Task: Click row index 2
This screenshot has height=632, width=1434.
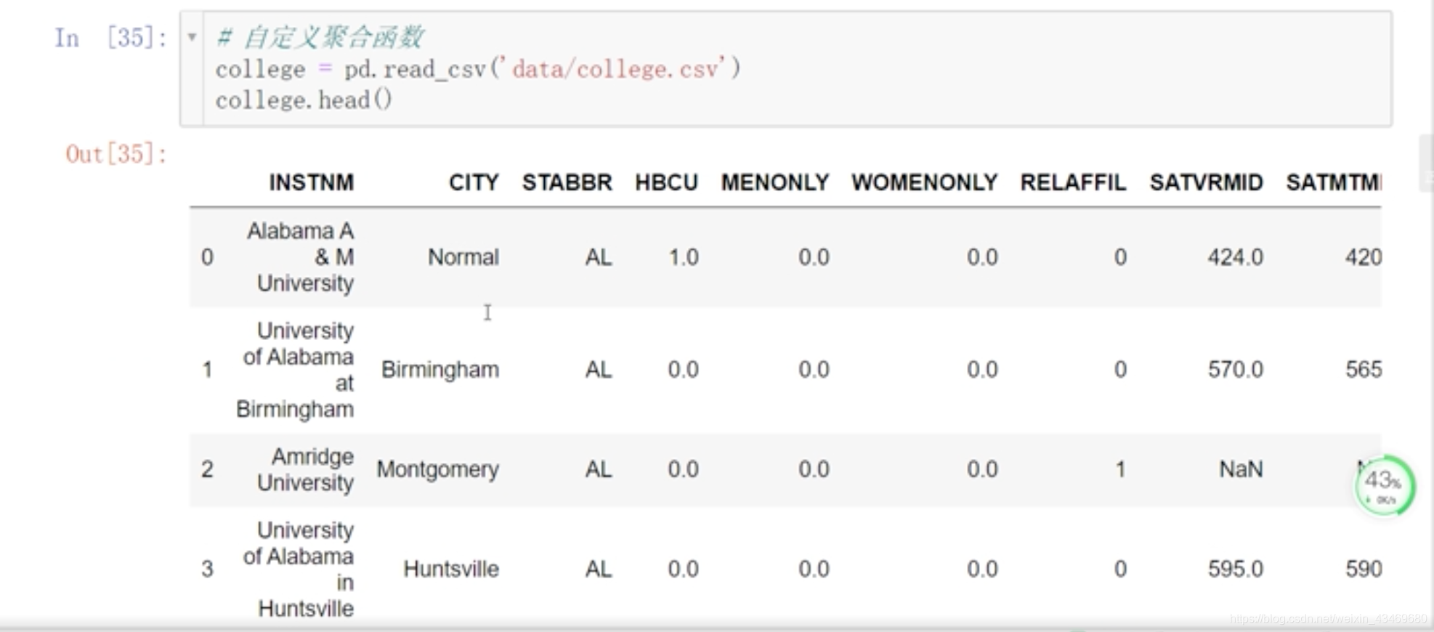Action: pyautogui.click(x=207, y=469)
